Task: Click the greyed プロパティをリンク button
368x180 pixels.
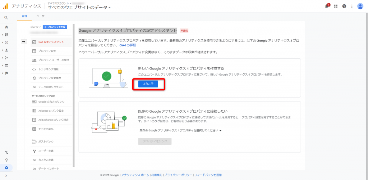Action: point(155,141)
